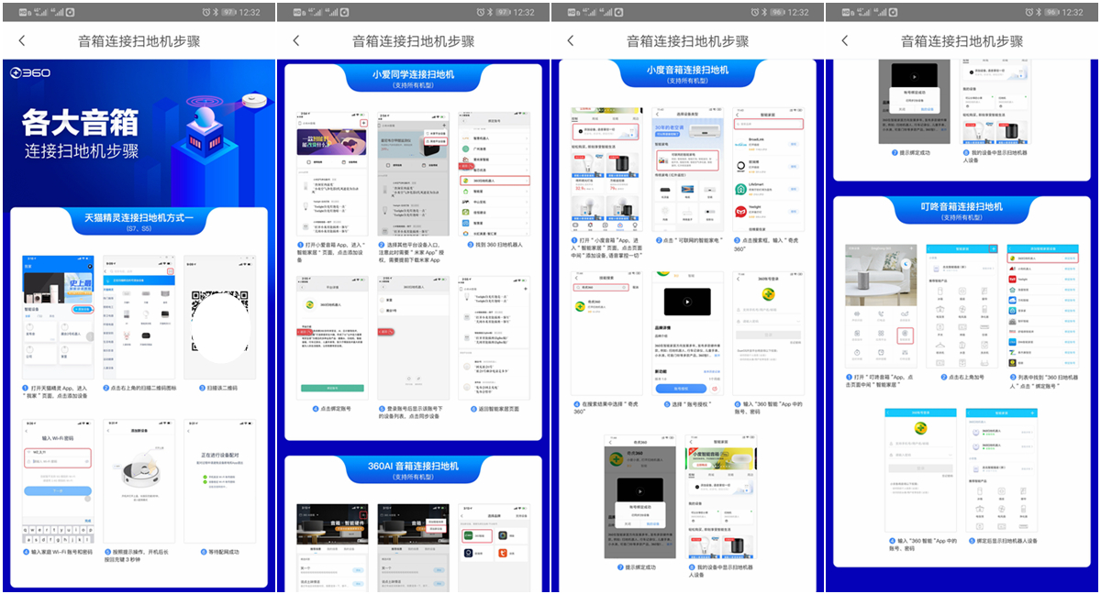Click the 绑定账号 link beside 360扫地机器人
Image resolution: width=1101 pixels, height=594 pixels.
(1069, 258)
